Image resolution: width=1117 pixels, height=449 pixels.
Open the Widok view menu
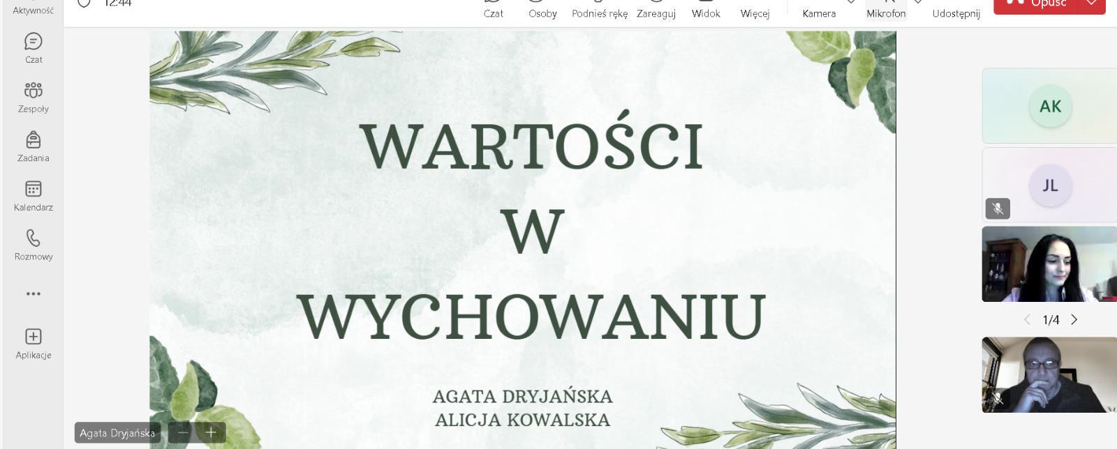coord(706,10)
